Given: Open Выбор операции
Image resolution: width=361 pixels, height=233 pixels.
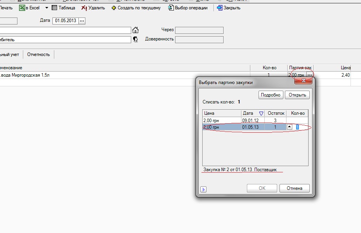Looking at the screenshot, I should point(187,8).
